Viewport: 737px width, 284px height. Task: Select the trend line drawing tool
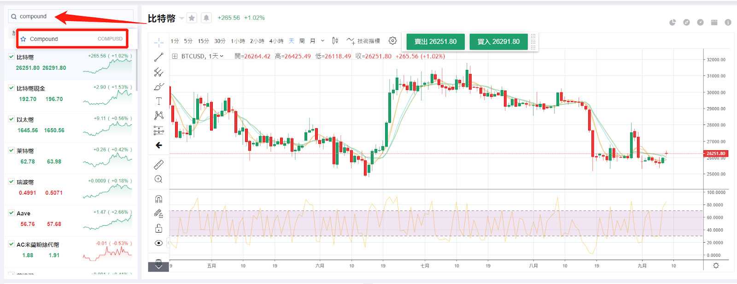pos(158,57)
